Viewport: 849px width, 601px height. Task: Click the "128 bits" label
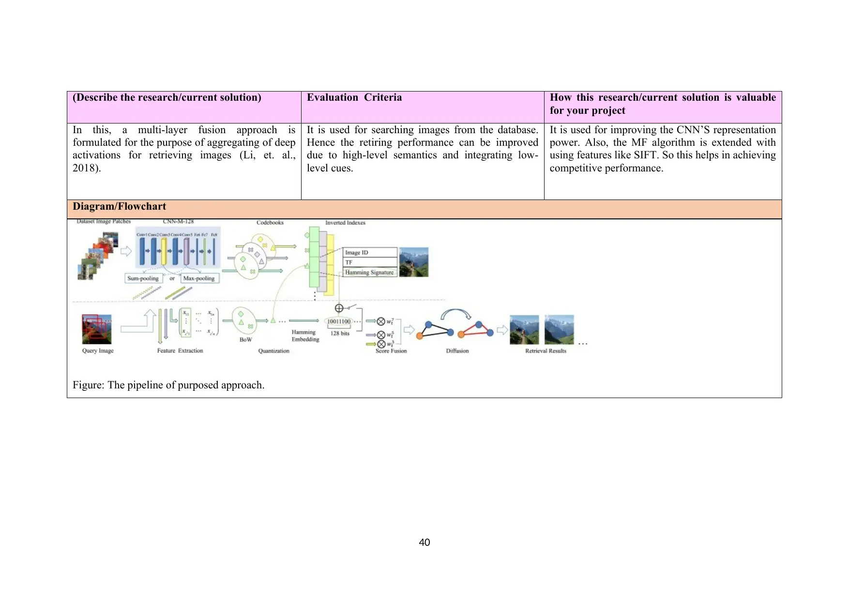340,333
